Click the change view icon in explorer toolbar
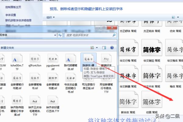Viewport: 183px width, 122px height. tap(92, 48)
